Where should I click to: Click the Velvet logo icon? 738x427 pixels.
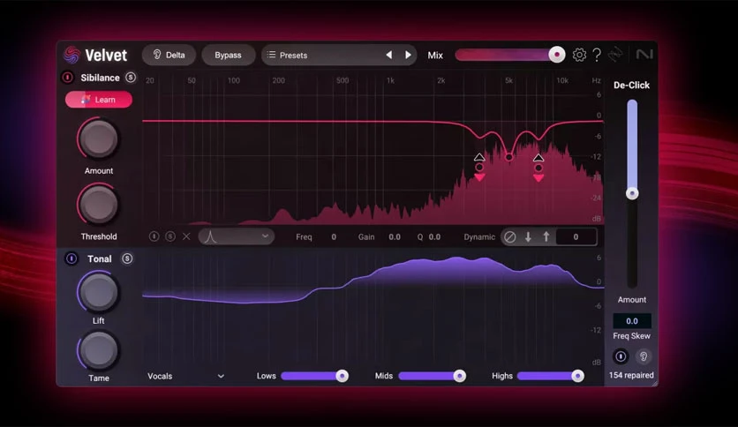(x=72, y=55)
